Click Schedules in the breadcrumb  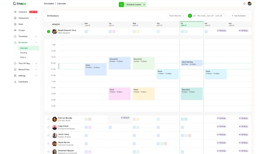tap(49, 3)
